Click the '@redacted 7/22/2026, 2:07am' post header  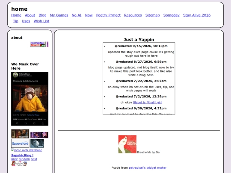141,81
